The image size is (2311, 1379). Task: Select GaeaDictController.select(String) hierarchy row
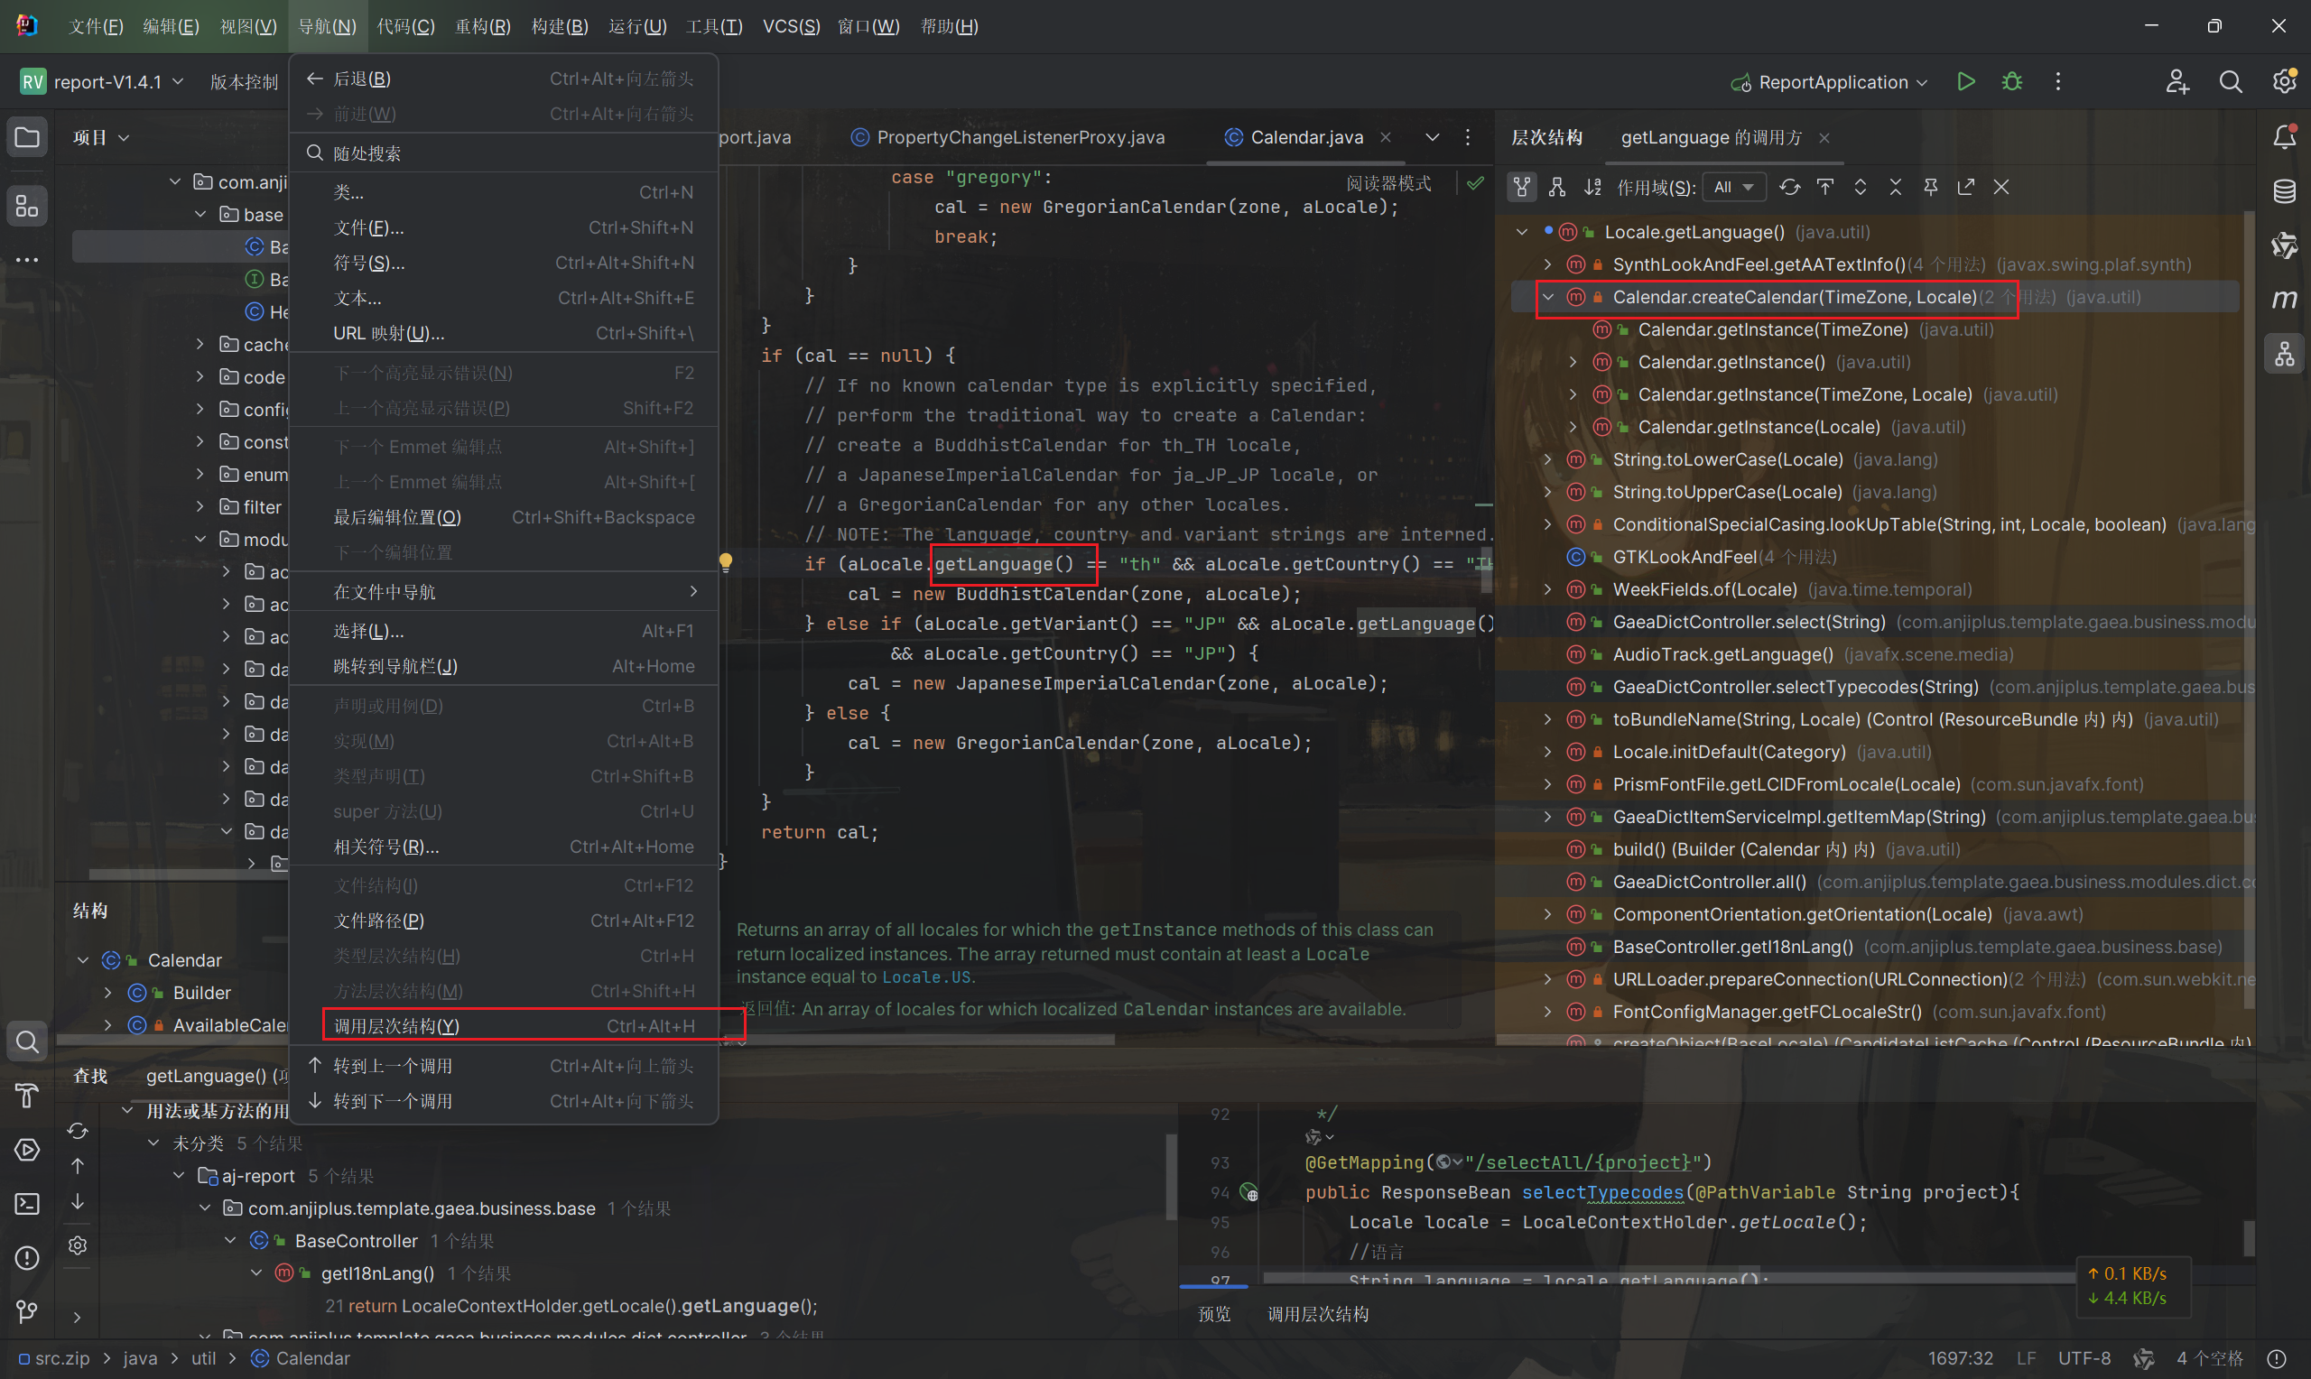(1875, 622)
